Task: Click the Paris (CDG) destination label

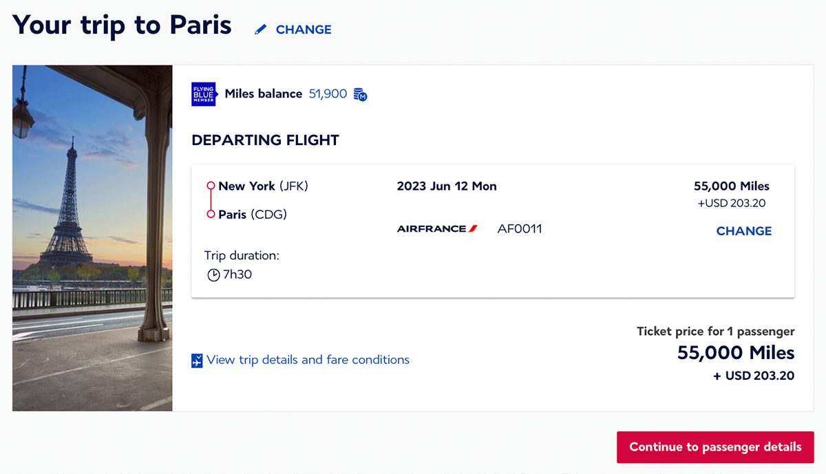Action: (252, 215)
